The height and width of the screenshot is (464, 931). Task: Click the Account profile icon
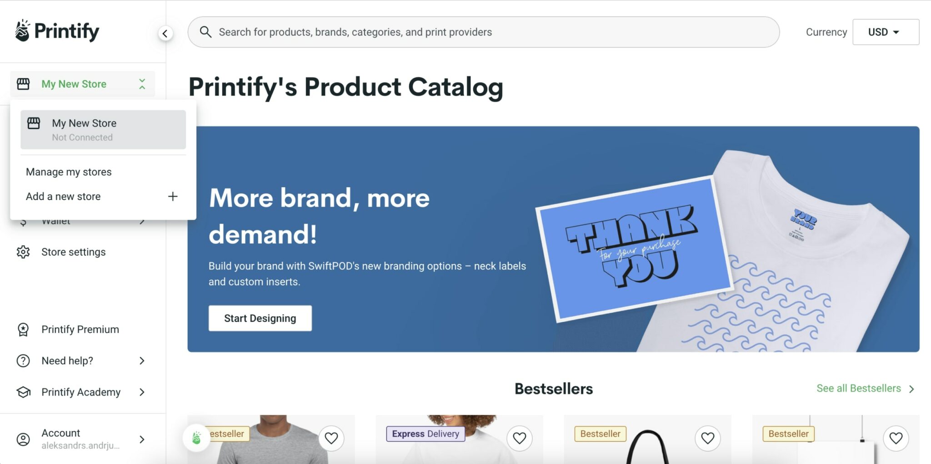23,439
